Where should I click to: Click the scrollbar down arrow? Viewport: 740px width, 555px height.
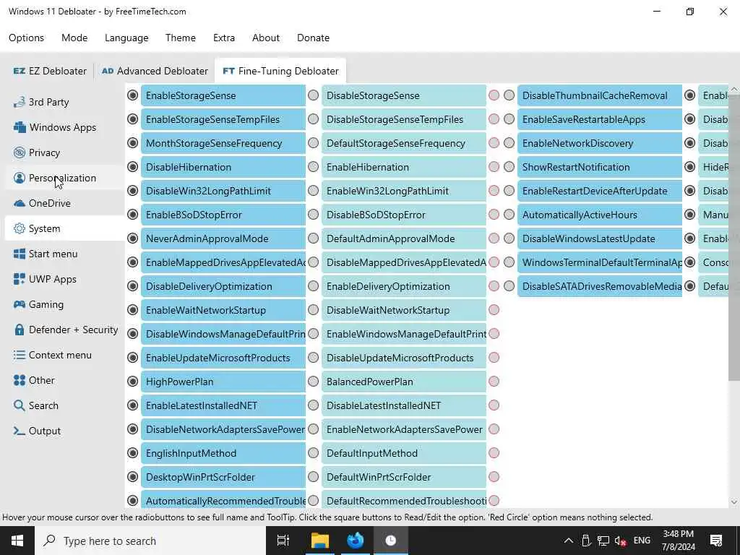pyautogui.click(x=734, y=502)
